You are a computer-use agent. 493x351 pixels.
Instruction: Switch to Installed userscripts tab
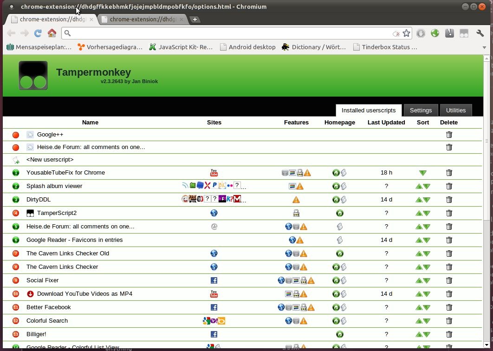[x=369, y=110]
